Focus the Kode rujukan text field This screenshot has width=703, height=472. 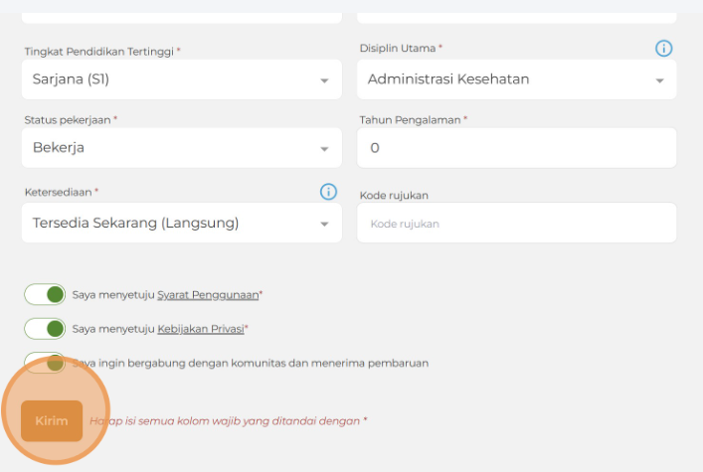pyautogui.click(x=516, y=224)
